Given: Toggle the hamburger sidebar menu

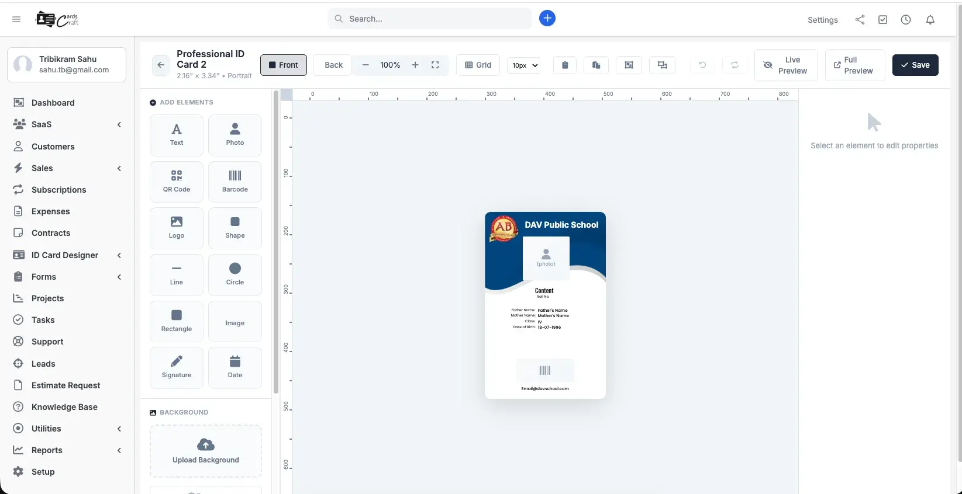Looking at the screenshot, I should [x=16, y=19].
